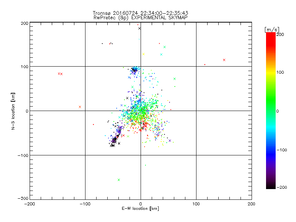Click the "-100" tick label on E-W axis
The image size is (296, 222).
click(x=85, y=204)
